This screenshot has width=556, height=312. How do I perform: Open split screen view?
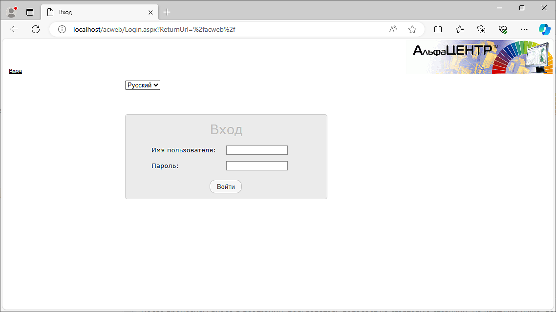pos(438,29)
